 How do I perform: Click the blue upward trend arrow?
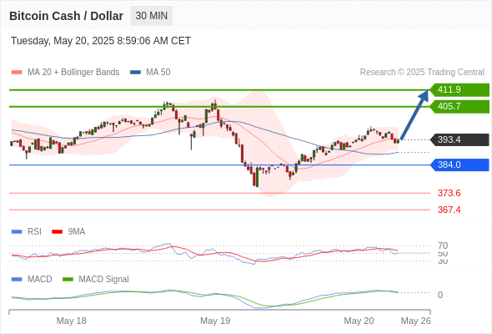pyautogui.click(x=414, y=114)
